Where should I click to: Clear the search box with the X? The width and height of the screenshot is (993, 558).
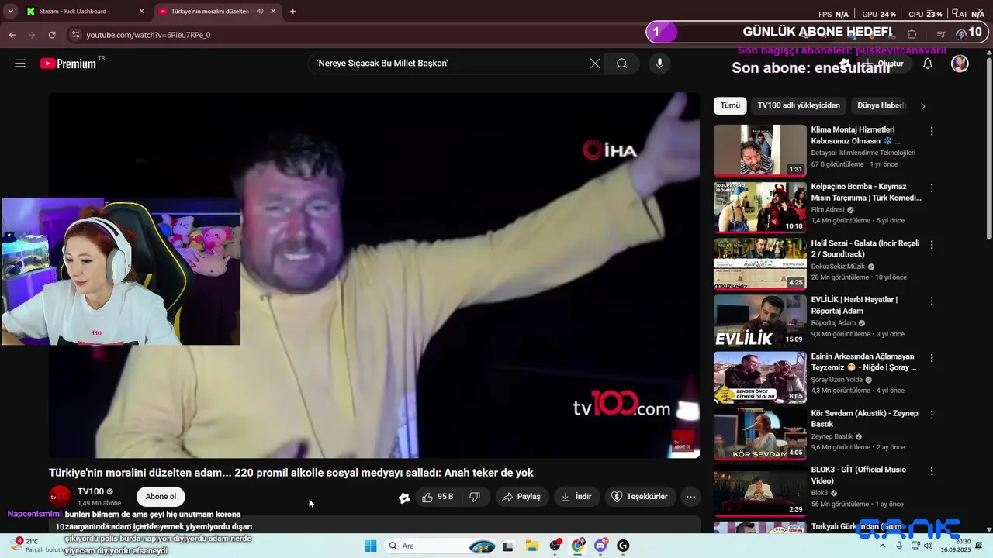595,64
